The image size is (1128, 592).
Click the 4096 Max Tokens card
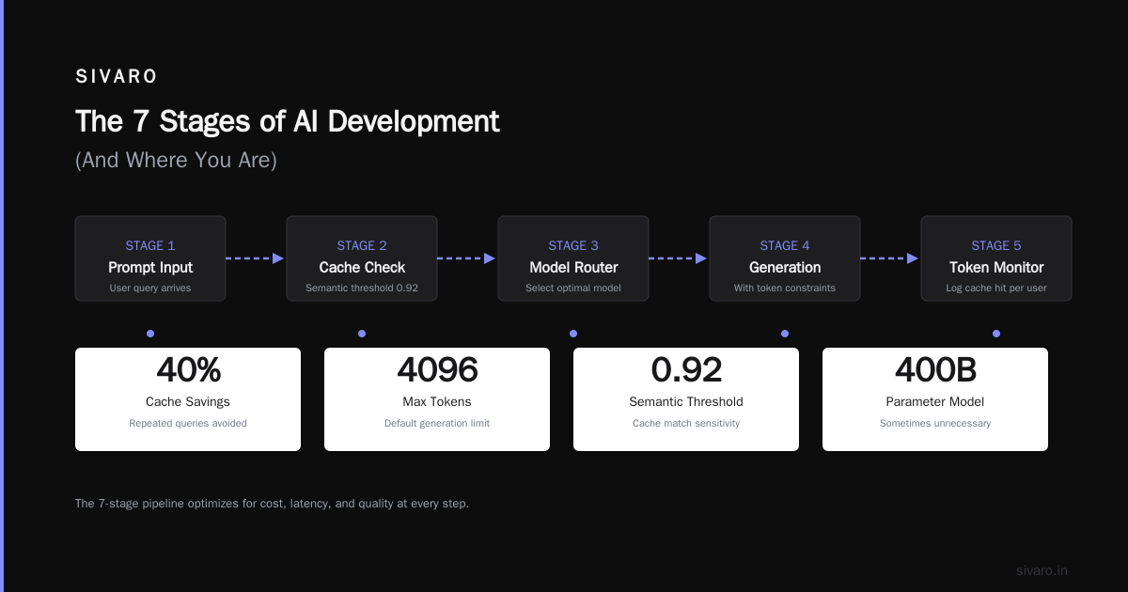(x=437, y=399)
